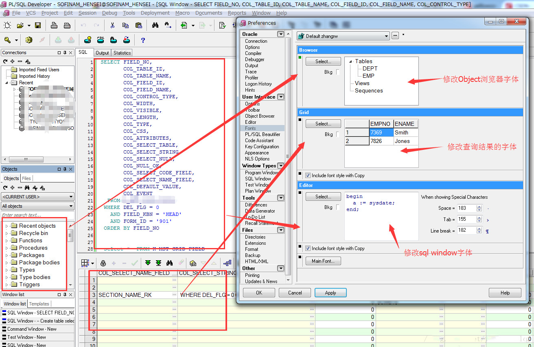
Task: Open the All objects filter dropdown
Action: click(x=37, y=206)
